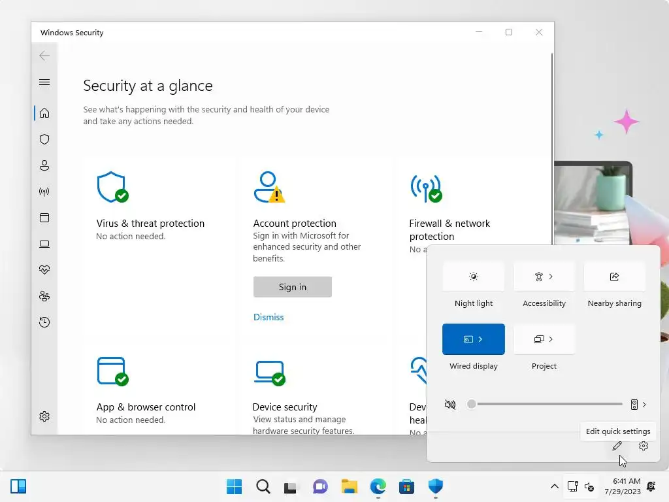Open the App & browser control heading
The image size is (669, 502).
(146, 407)
